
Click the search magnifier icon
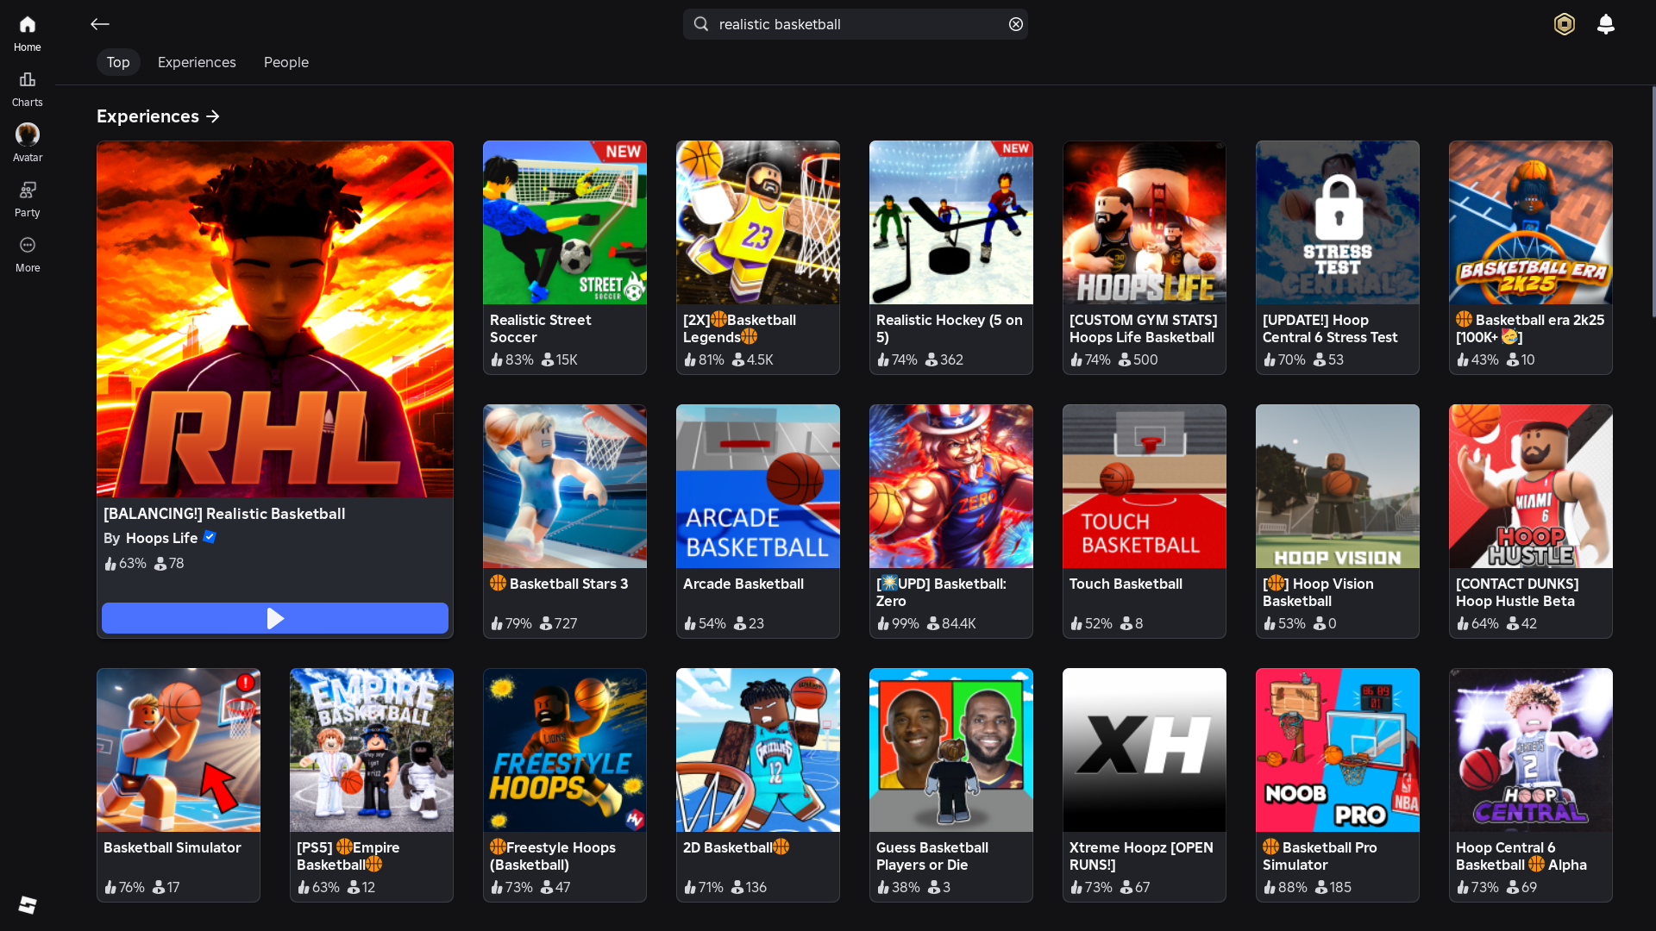[x=701, y=24]
